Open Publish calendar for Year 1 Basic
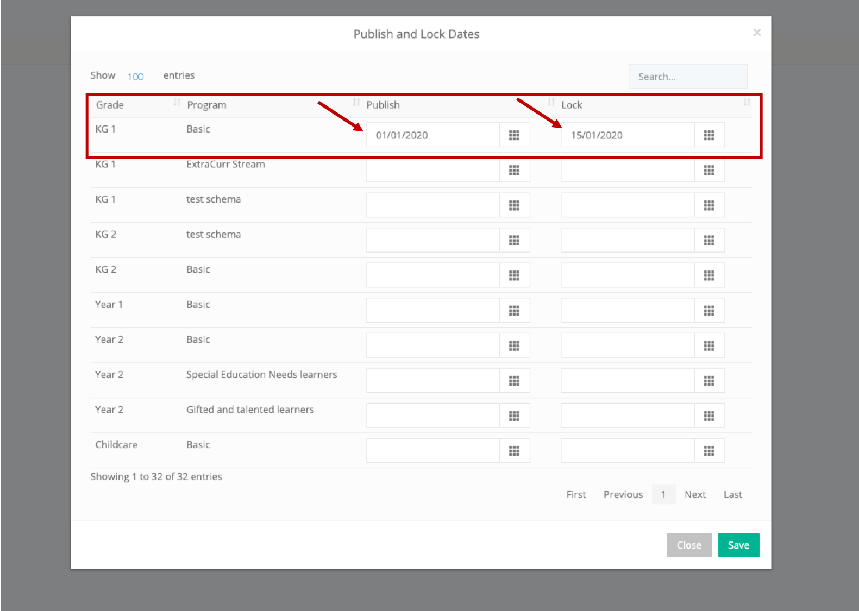This screenshot has width=859, height=611. [514, 311]
